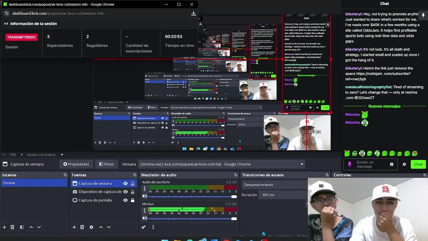This screenshot has height=241, width=428.
Task: Remove selected scene with trash icon
Action: point(12,227)
